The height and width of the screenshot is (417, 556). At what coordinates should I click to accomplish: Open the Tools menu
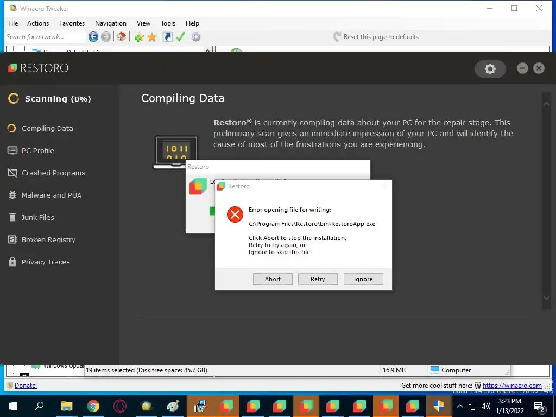point(168,23)
